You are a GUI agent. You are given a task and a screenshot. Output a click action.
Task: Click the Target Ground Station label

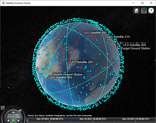coord(136,48)
